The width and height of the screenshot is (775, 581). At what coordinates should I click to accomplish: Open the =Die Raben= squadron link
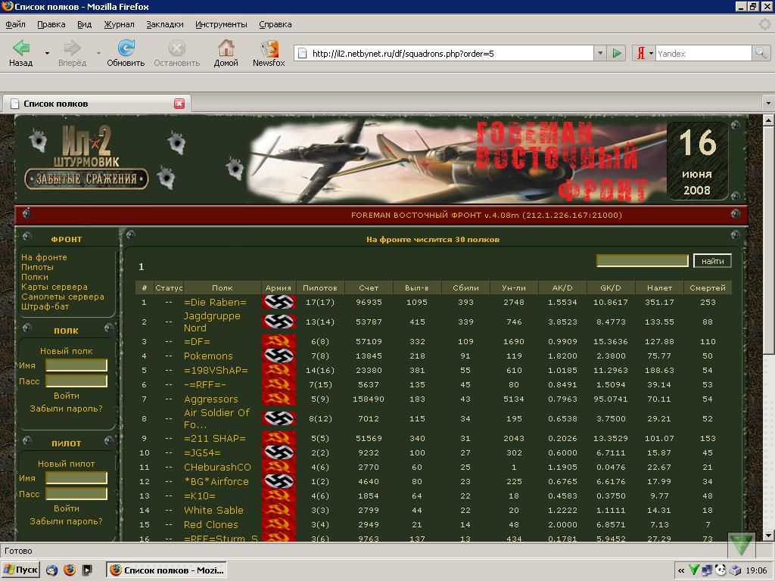(215, 302)
